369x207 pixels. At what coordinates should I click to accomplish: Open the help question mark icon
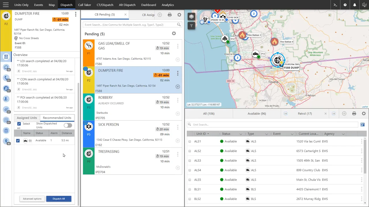click(x=345, y=5)
